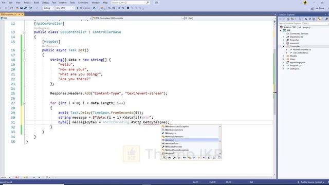Expand the Properties node in Solution Explorer

283,40
